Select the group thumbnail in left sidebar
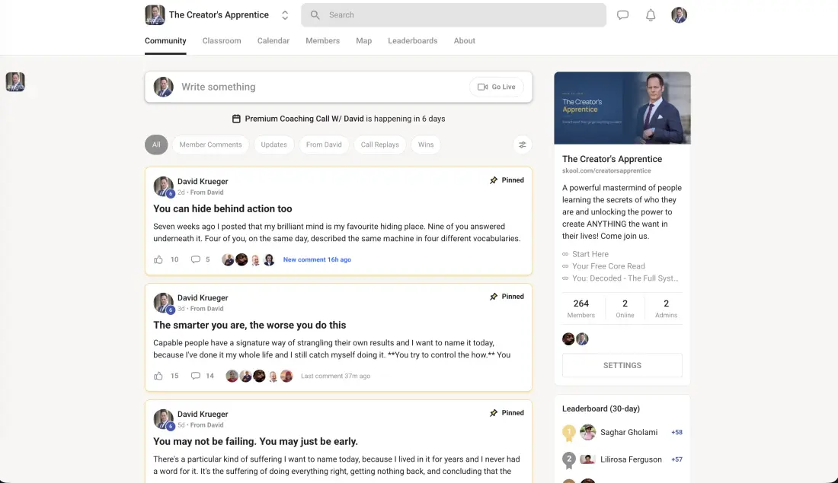This screenshot has height=483, width=838. coord(15,82)
